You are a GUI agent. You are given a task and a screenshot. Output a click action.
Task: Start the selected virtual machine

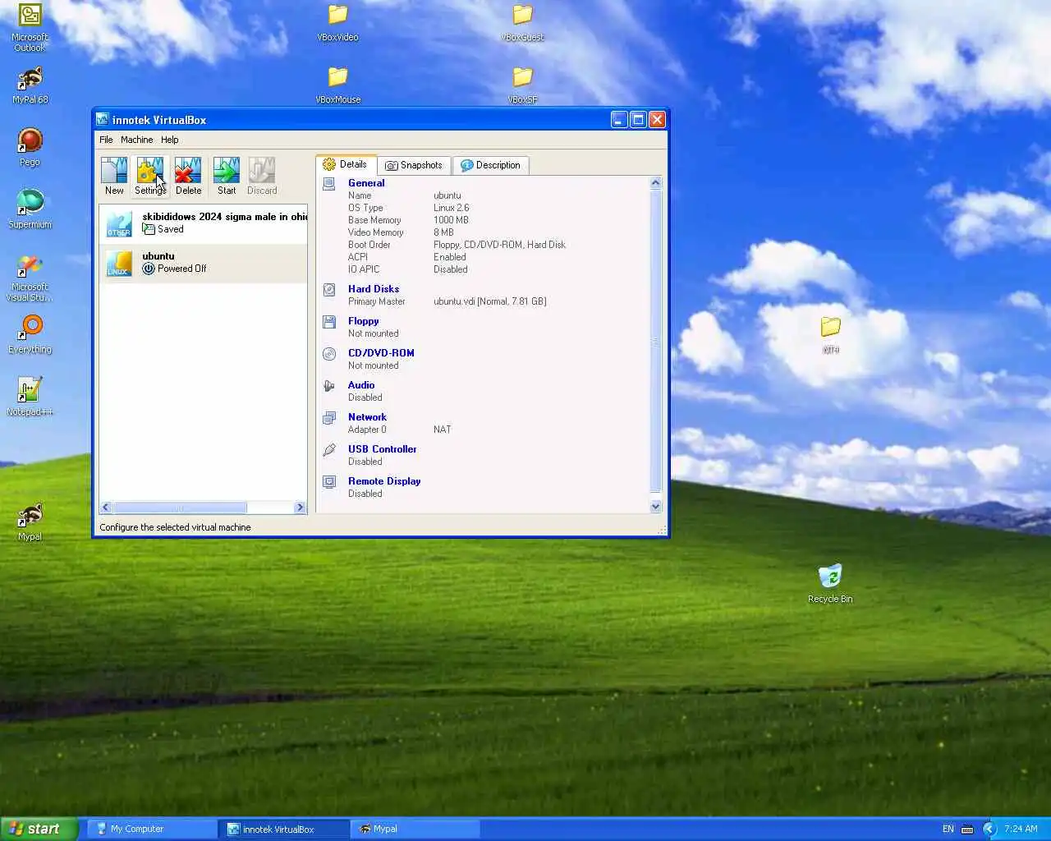[227, 176]
